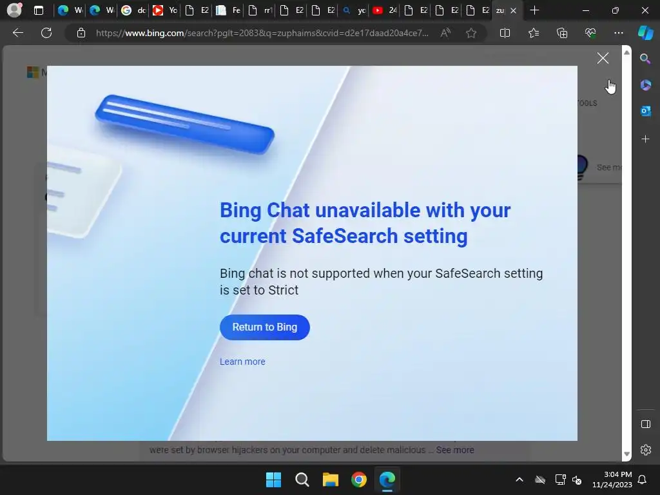Open a new browser tab
660x495 pixels.
coord(534,10)
